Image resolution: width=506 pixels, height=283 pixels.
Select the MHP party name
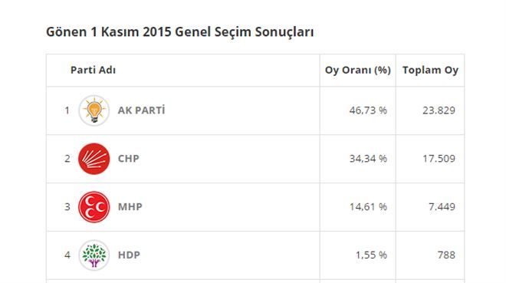(130, 207)
